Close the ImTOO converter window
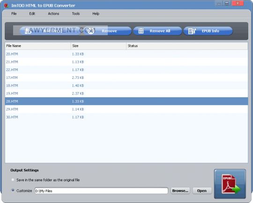 click(x=238, y=3)
